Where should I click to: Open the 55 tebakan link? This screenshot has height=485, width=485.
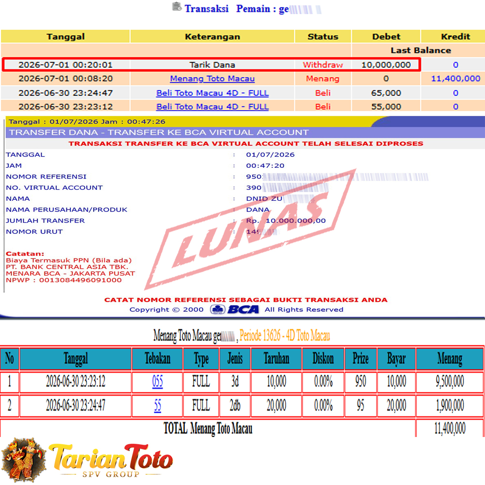tap(158, 405)
